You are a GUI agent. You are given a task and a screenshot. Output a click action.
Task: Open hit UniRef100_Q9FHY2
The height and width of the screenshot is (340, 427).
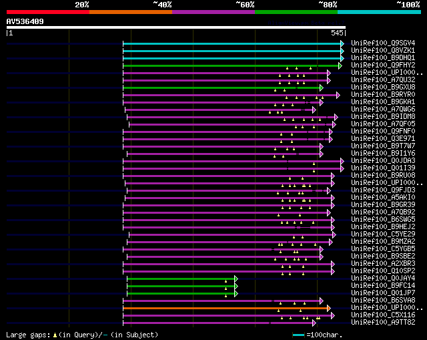point(383,65)
